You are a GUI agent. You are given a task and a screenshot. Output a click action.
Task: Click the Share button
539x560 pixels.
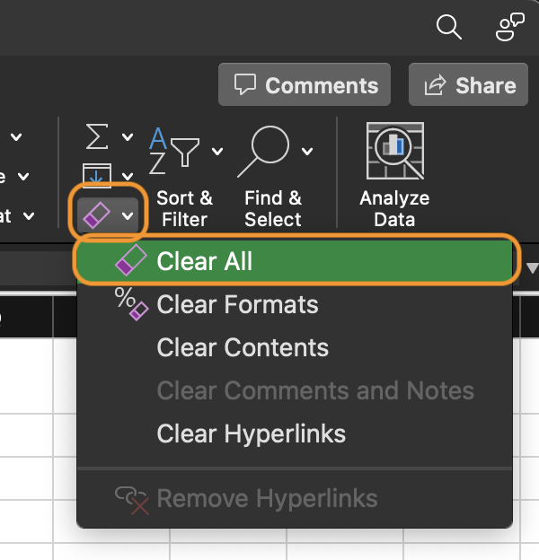(468, 85)
